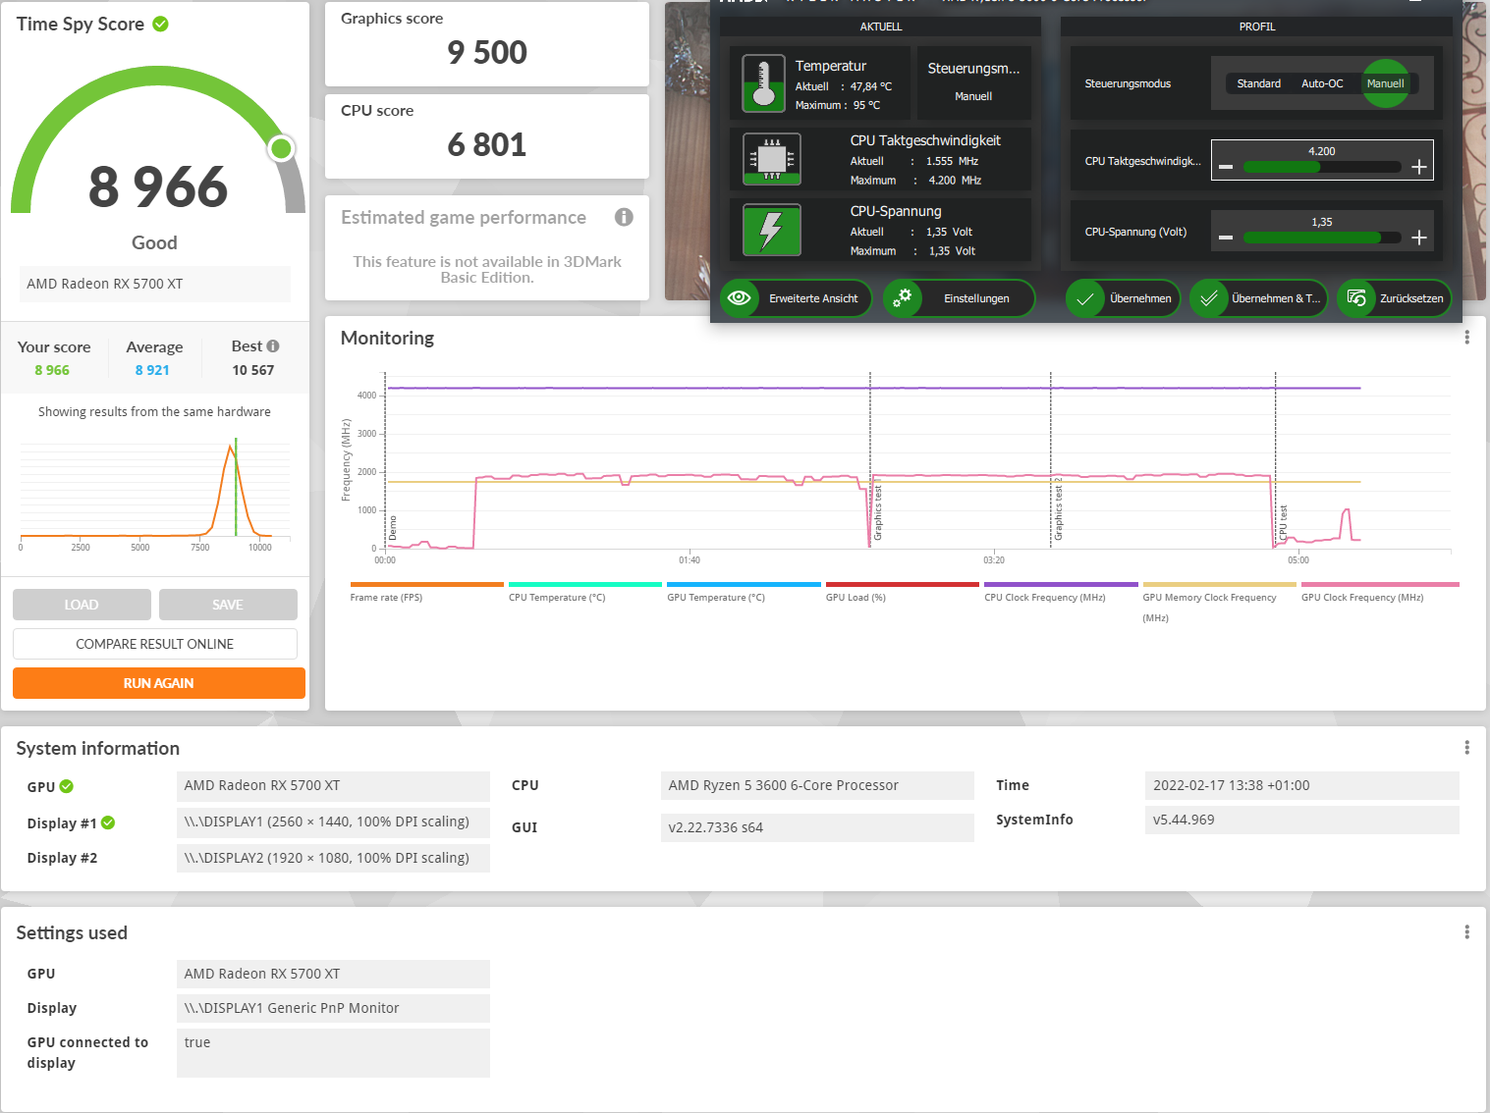Click the Zurücksetzen button label
Screen dimensions: 1490x1113
pyautogui.click(x=1411, y=298)
